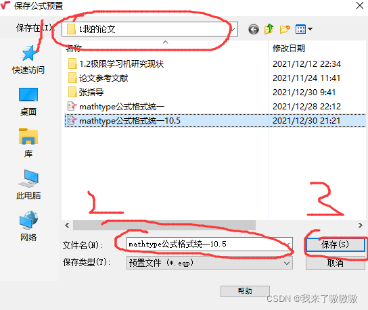Create a new folder icon

tap(285, 29)
